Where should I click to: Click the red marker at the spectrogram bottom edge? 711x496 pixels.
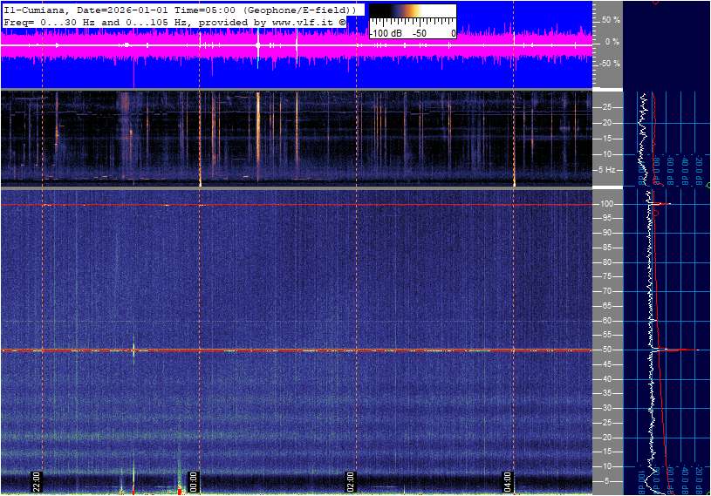pyautogui.click(x=181, y=492)
